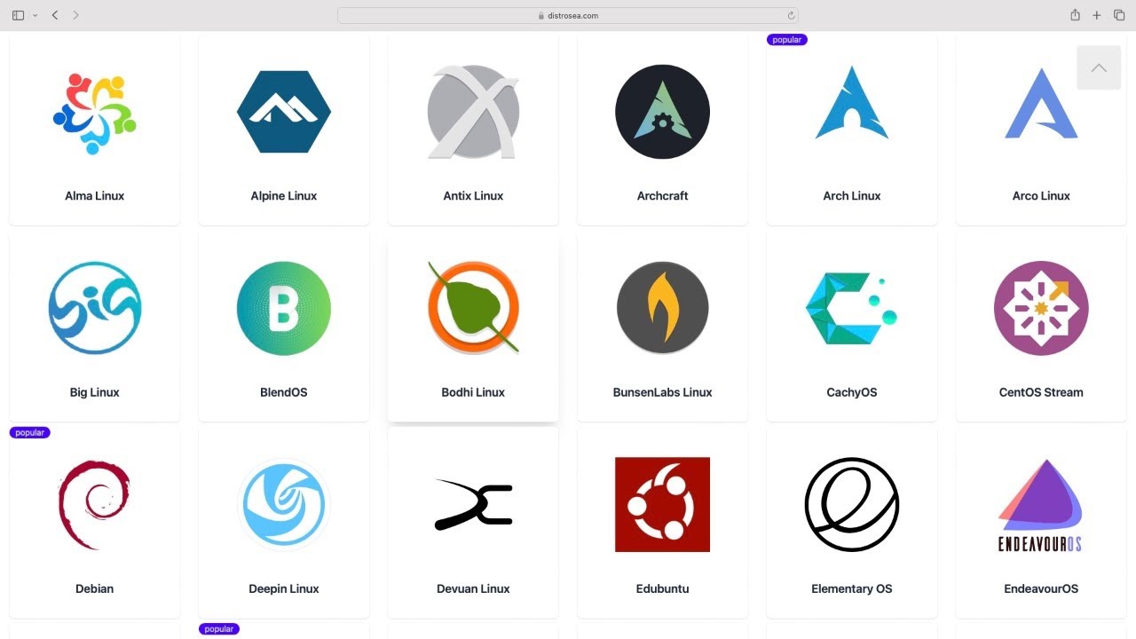Open the CachyOS teal logo
1136x639 pixels.
click(851, 308)
